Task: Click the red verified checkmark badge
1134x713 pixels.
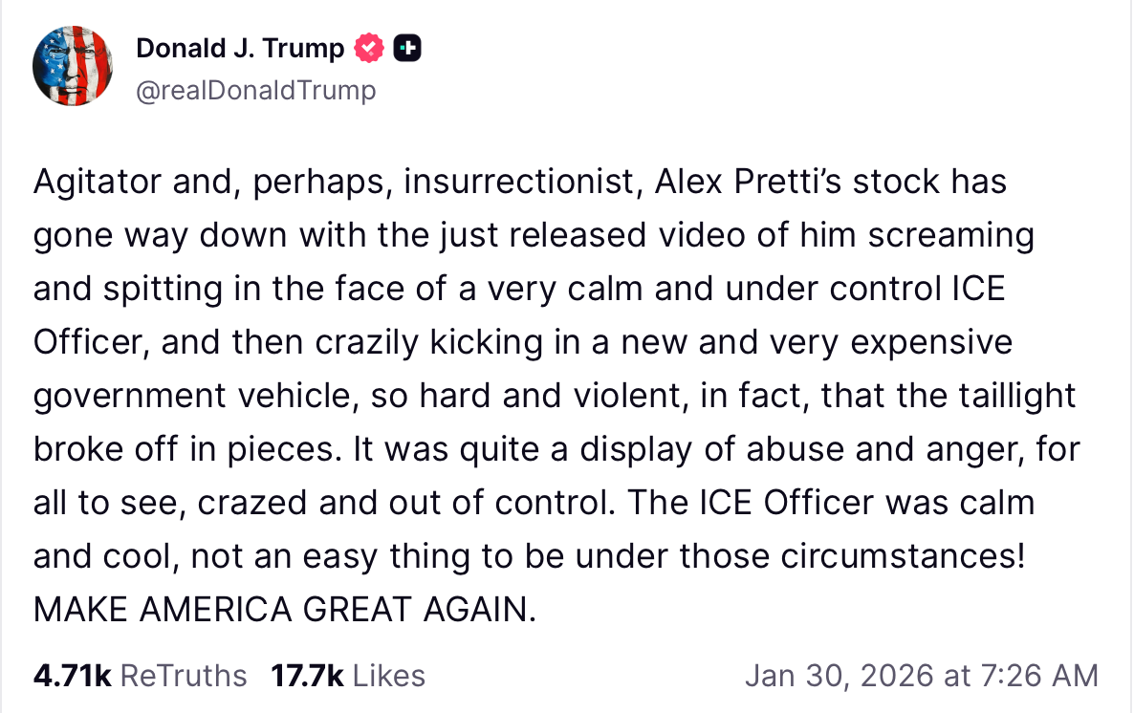Action: click(x=370, y=49)
